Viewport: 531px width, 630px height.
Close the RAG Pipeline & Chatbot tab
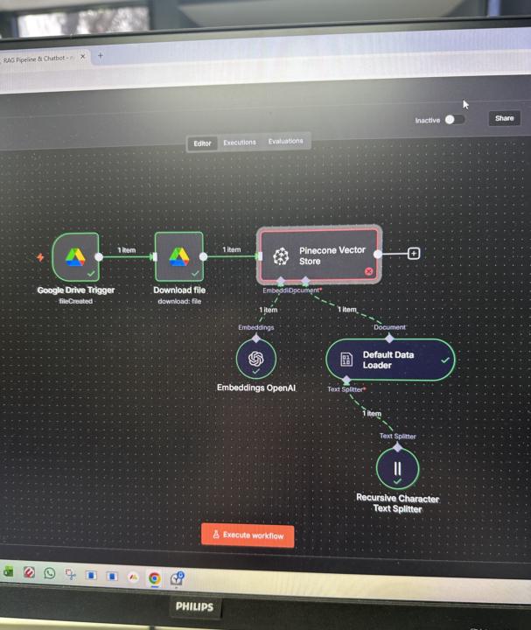[x=83, y=57]
